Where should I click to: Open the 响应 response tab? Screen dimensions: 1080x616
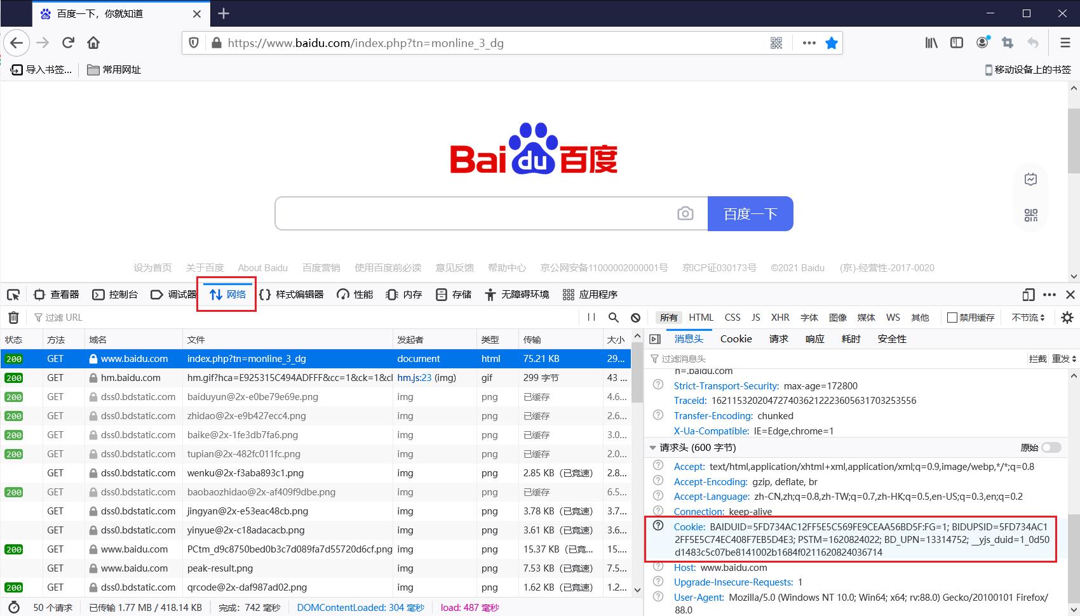coord(815,339)
